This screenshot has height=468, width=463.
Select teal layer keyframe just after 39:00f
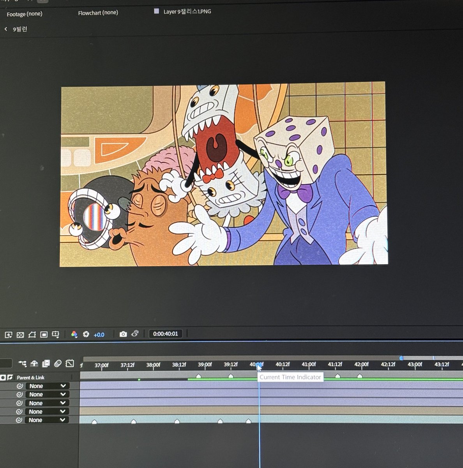220,421
